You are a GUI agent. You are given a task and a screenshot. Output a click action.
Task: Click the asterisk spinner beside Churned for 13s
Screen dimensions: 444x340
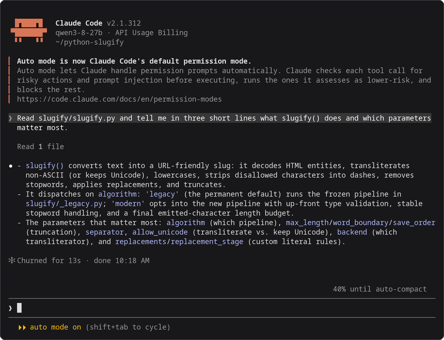click(11, 260)
